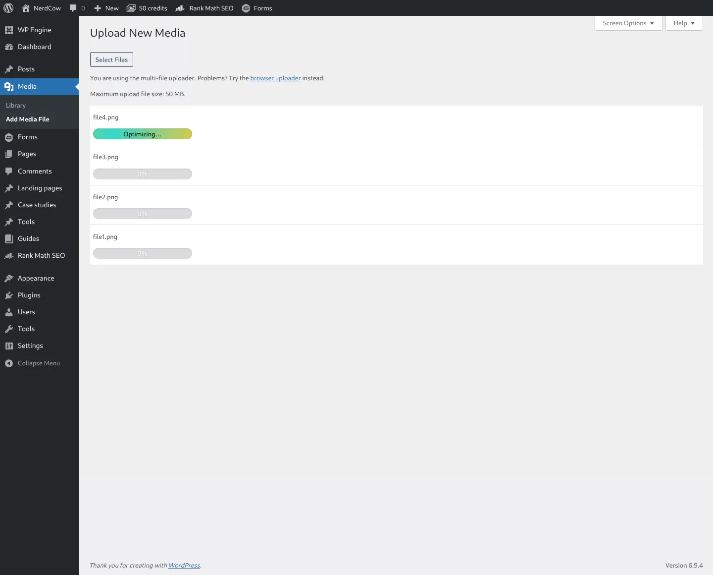713x575 pixels.
Task: Open the Guides menu label
Action: [29, 239]
